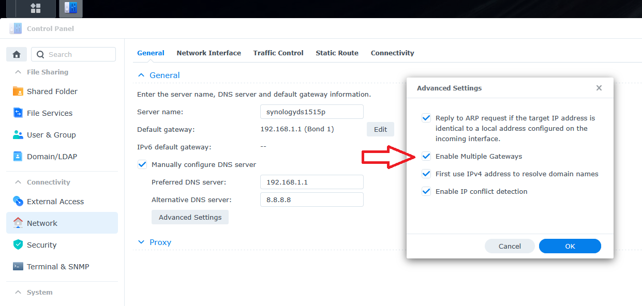Open Terminal & SNMP section
642x306 pixels.
(x=57, y=267)
